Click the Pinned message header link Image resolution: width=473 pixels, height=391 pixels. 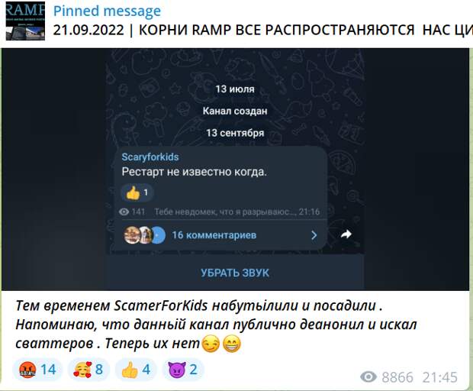[107, 11]
